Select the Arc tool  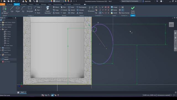[x=23, y=9]
